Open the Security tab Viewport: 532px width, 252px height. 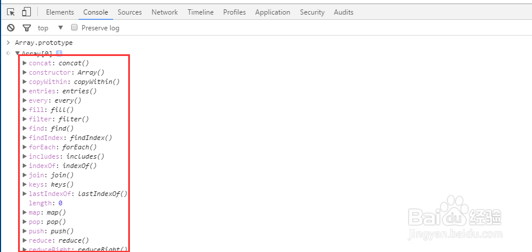coord(312,12)
